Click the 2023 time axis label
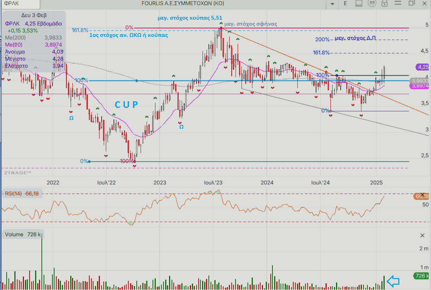Image resolution: width=431 pixels, height=290 pixels. [x=160, y=182]
